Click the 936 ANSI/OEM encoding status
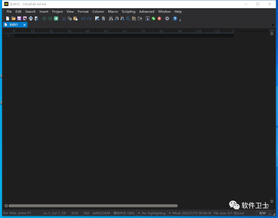Image resolution: width=278 pixels, height=218 pixels. 109,213
